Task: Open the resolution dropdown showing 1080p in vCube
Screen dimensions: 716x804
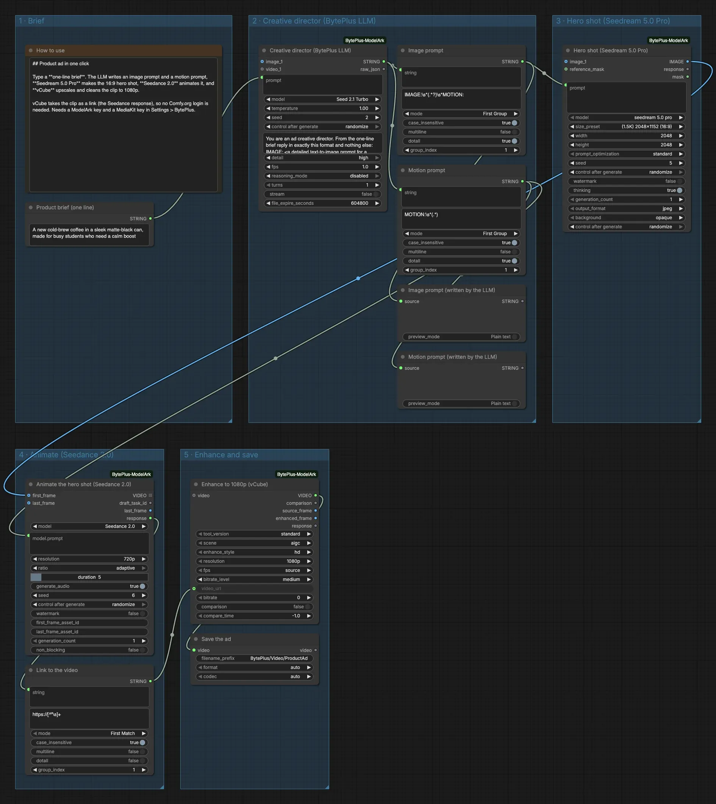Action: pyautogui.click(x=255, y=561)
